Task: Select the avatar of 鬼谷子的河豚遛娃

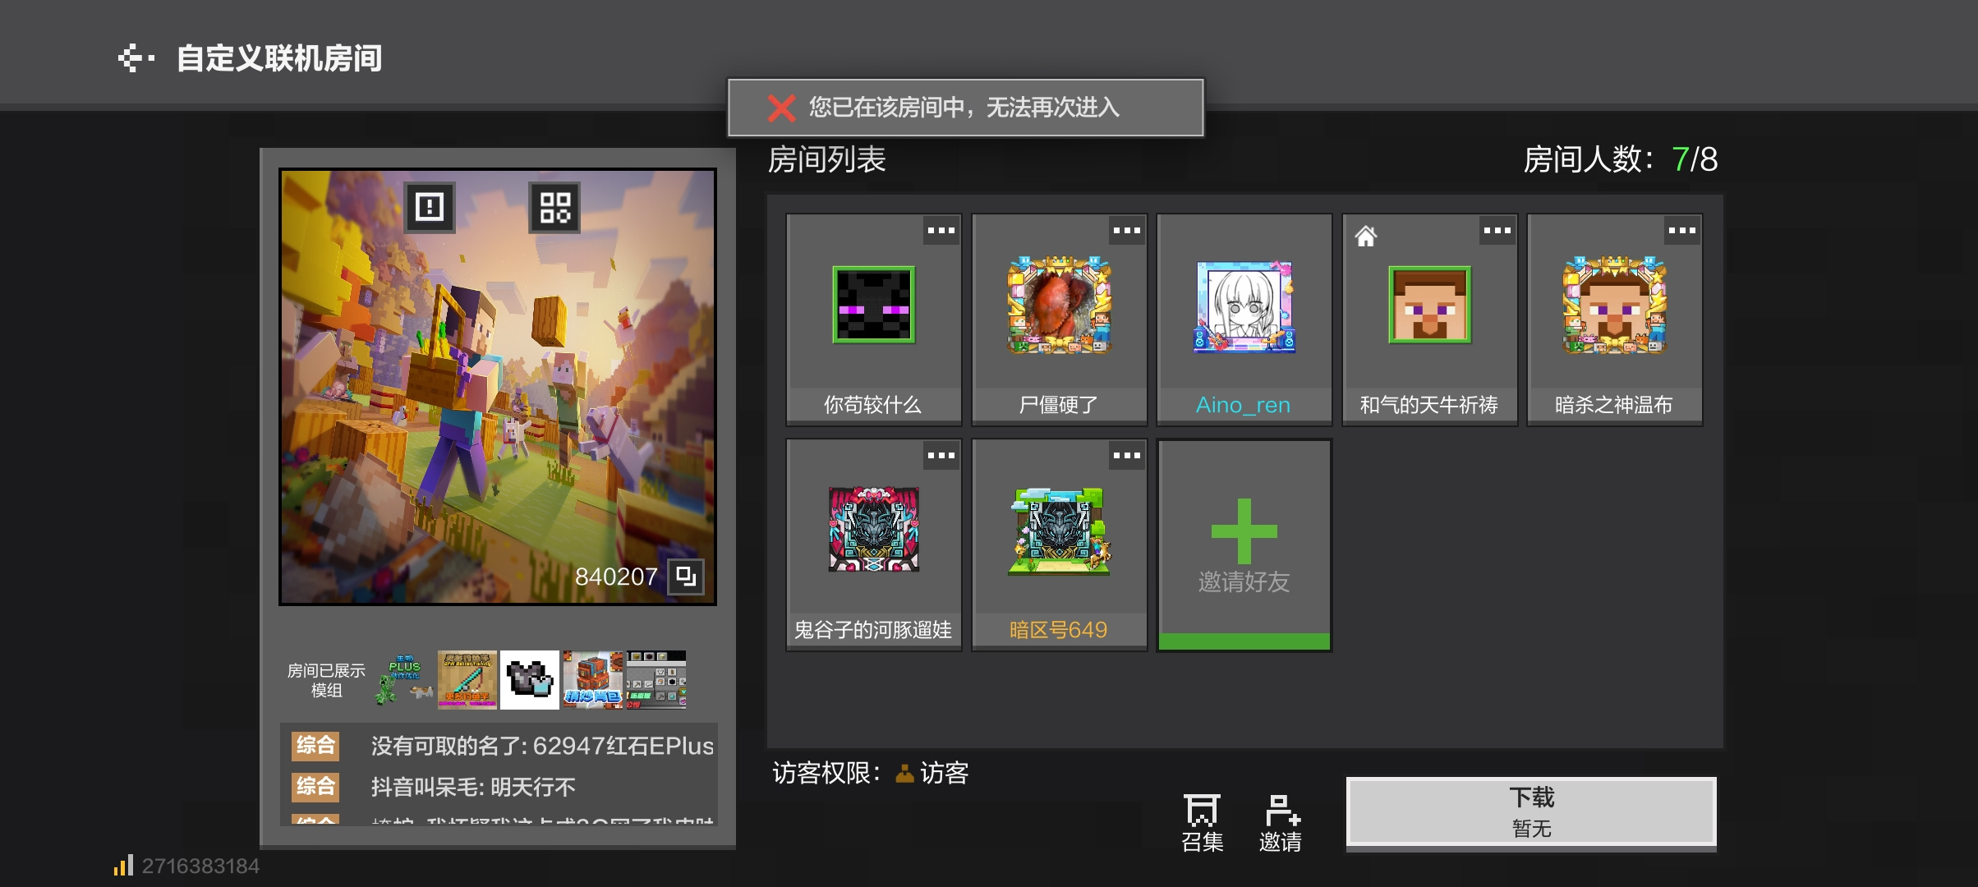Action: click(x=873, y=530)
